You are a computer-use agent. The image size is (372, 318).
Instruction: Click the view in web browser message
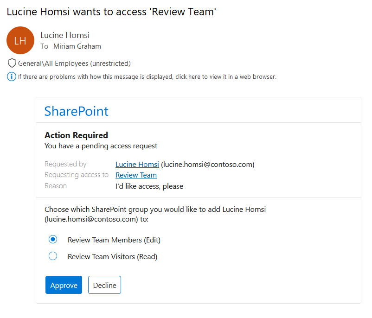[147, 77]
